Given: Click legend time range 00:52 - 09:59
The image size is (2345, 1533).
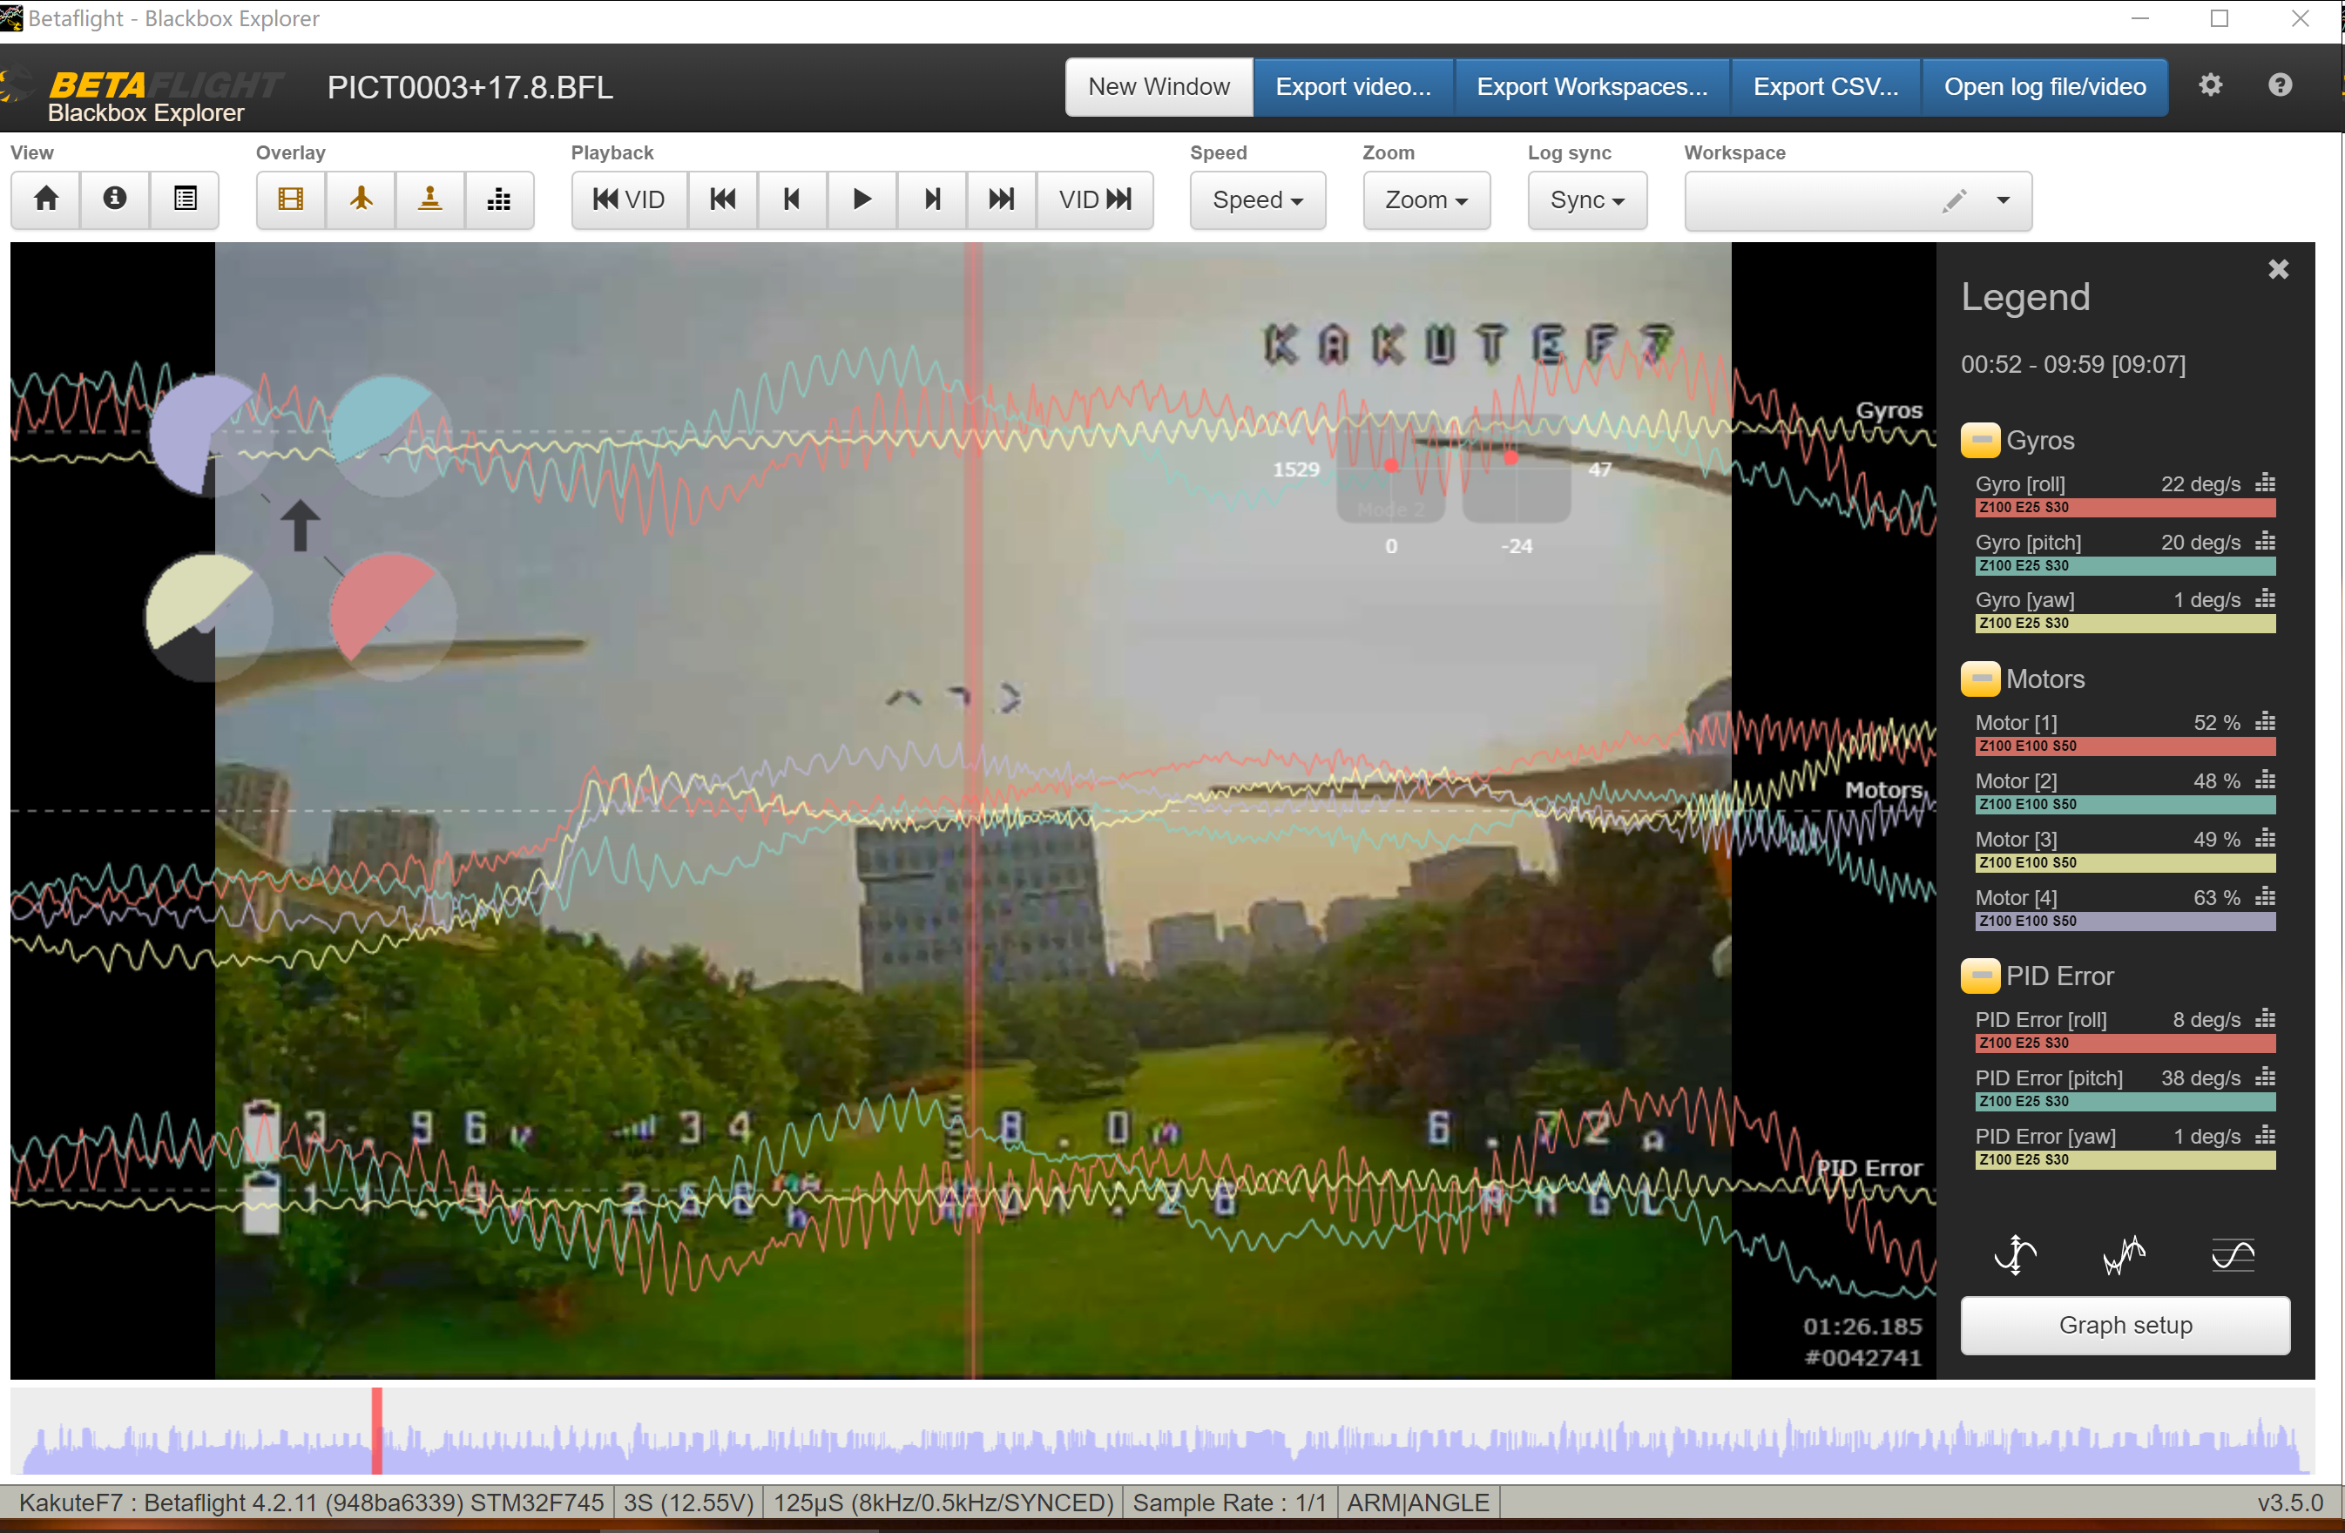Looking at the screenshot, I should pos(2073,365).
